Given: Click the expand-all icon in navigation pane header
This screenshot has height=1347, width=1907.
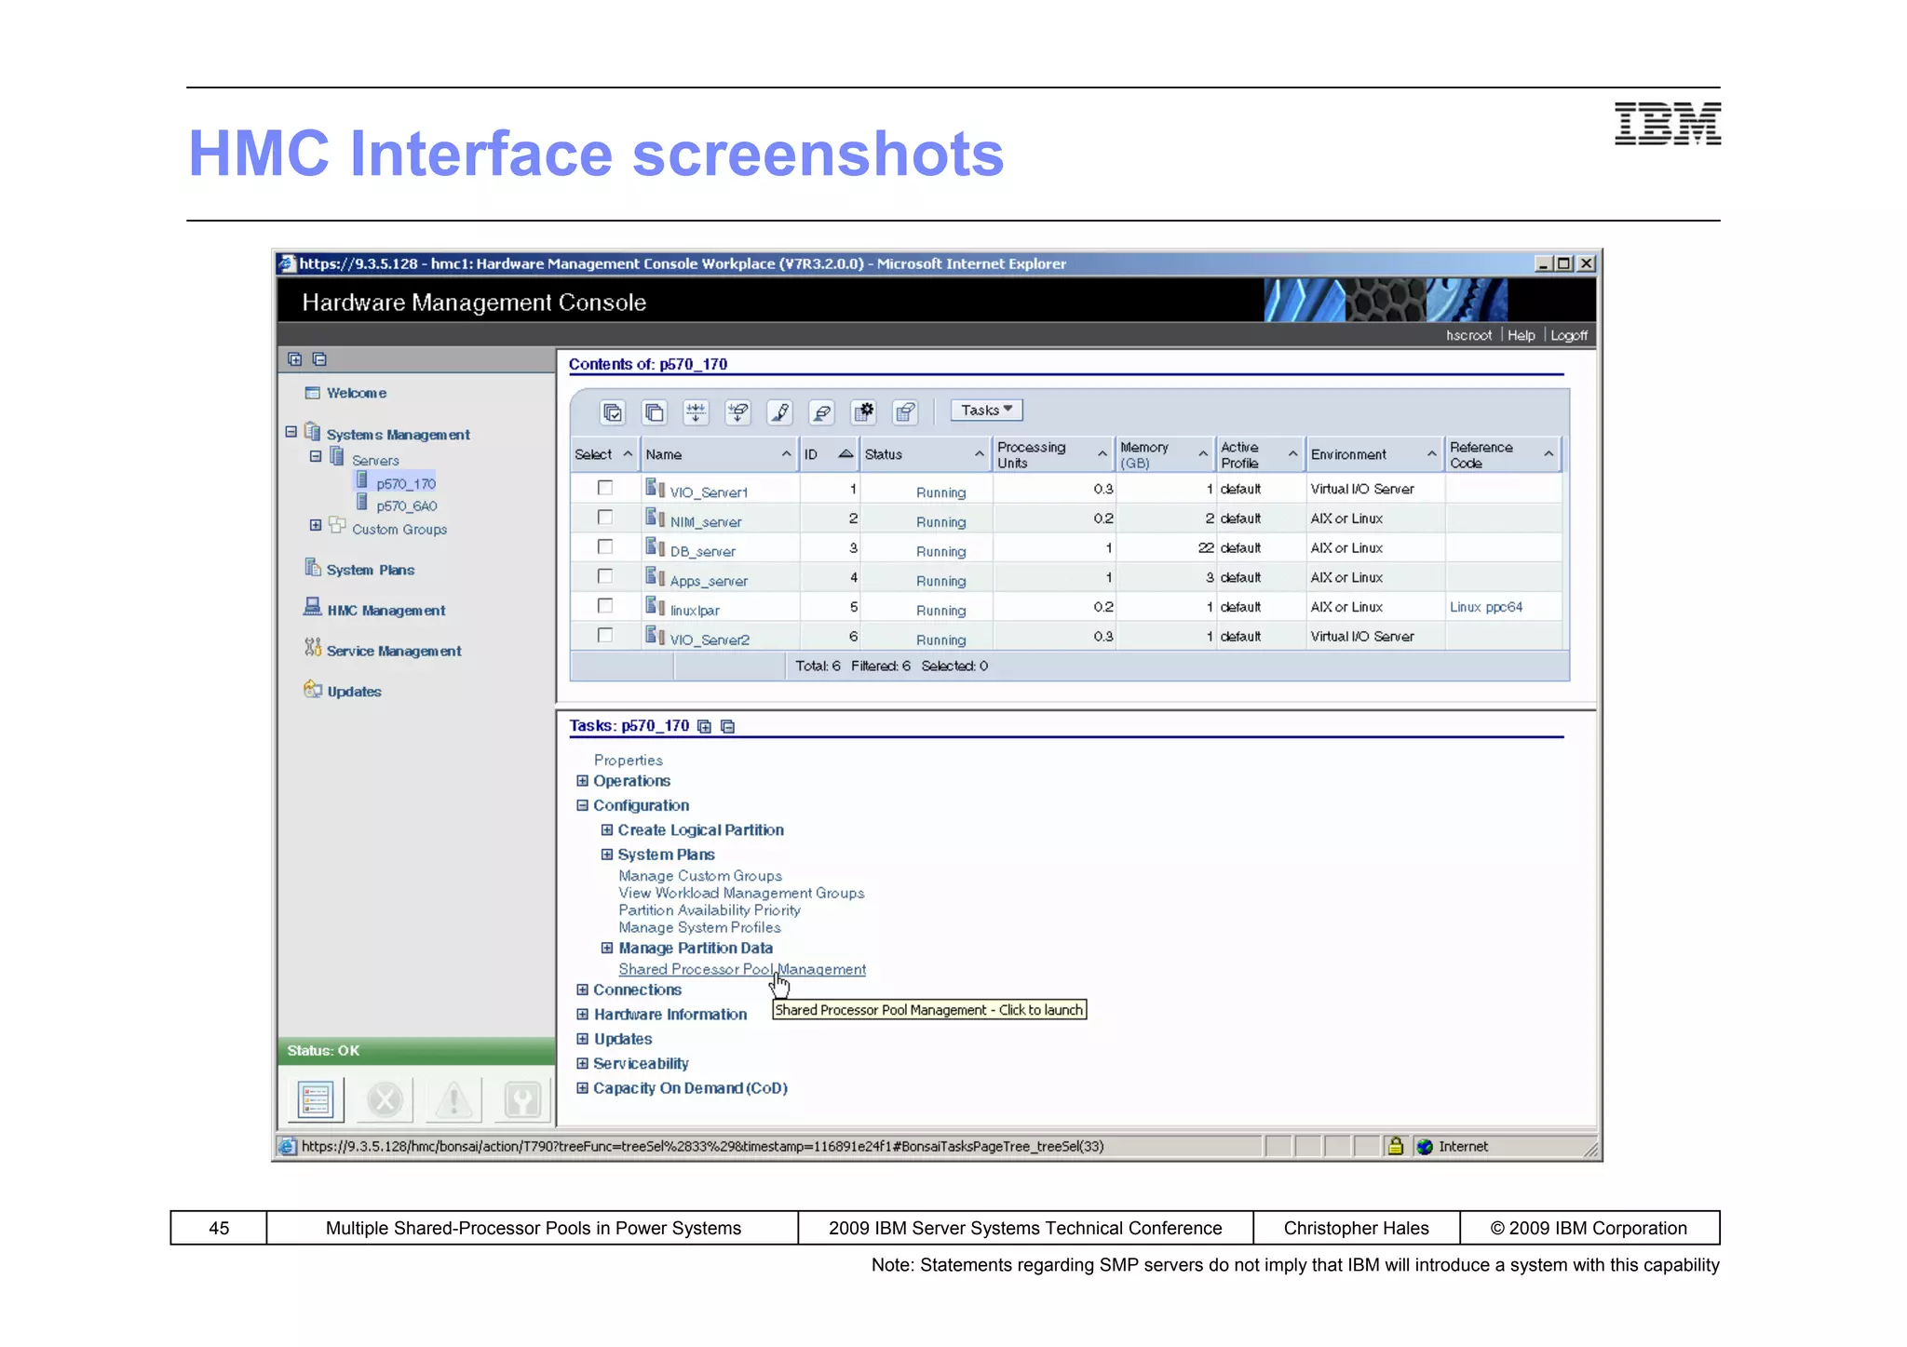Looking at the screenshot, I should click(x=294, y=359).
